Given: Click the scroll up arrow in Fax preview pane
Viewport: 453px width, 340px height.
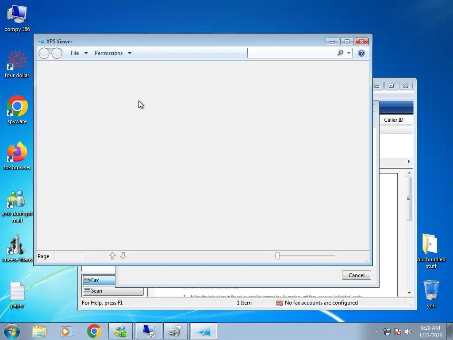Looking at the screenshot, I should click(x=409, y=173).
